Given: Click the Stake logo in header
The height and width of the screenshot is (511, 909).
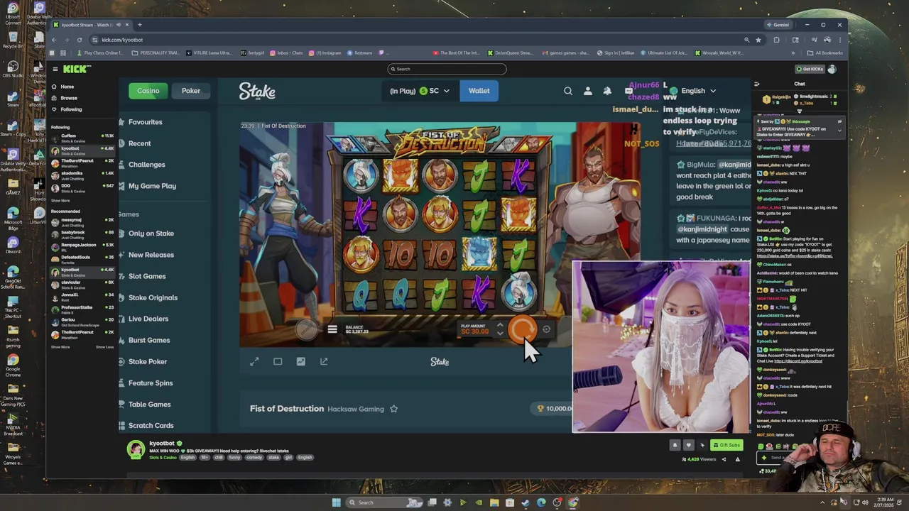Looking at the screenshot, I should [257, 91].
